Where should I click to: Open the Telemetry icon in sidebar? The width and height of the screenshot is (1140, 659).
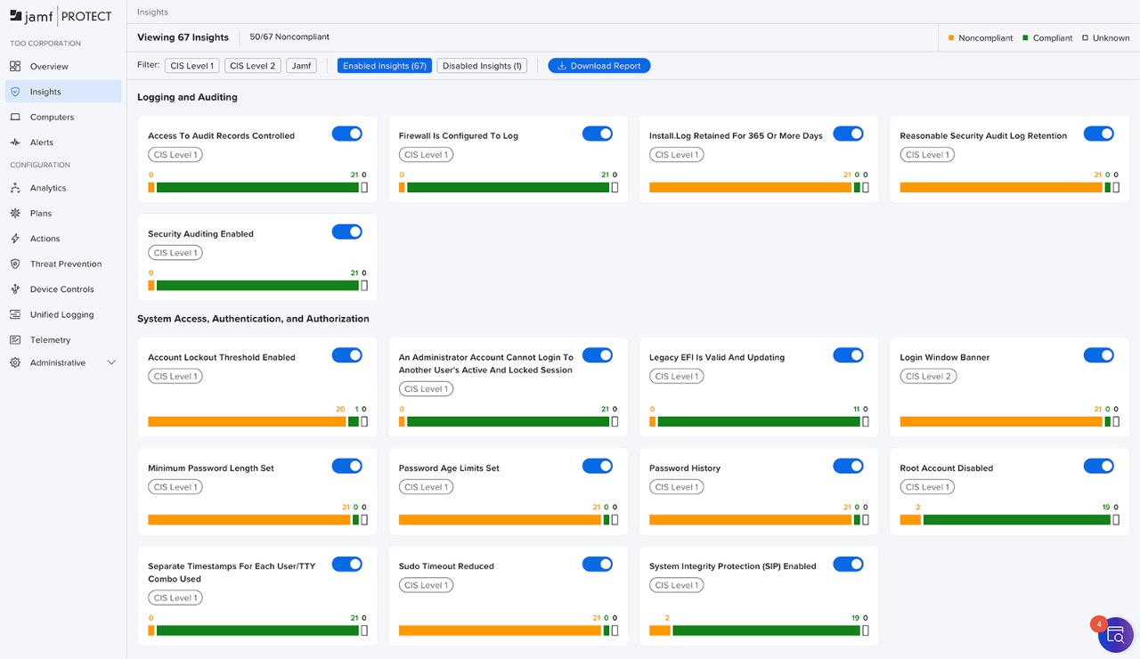click(15, 340)
